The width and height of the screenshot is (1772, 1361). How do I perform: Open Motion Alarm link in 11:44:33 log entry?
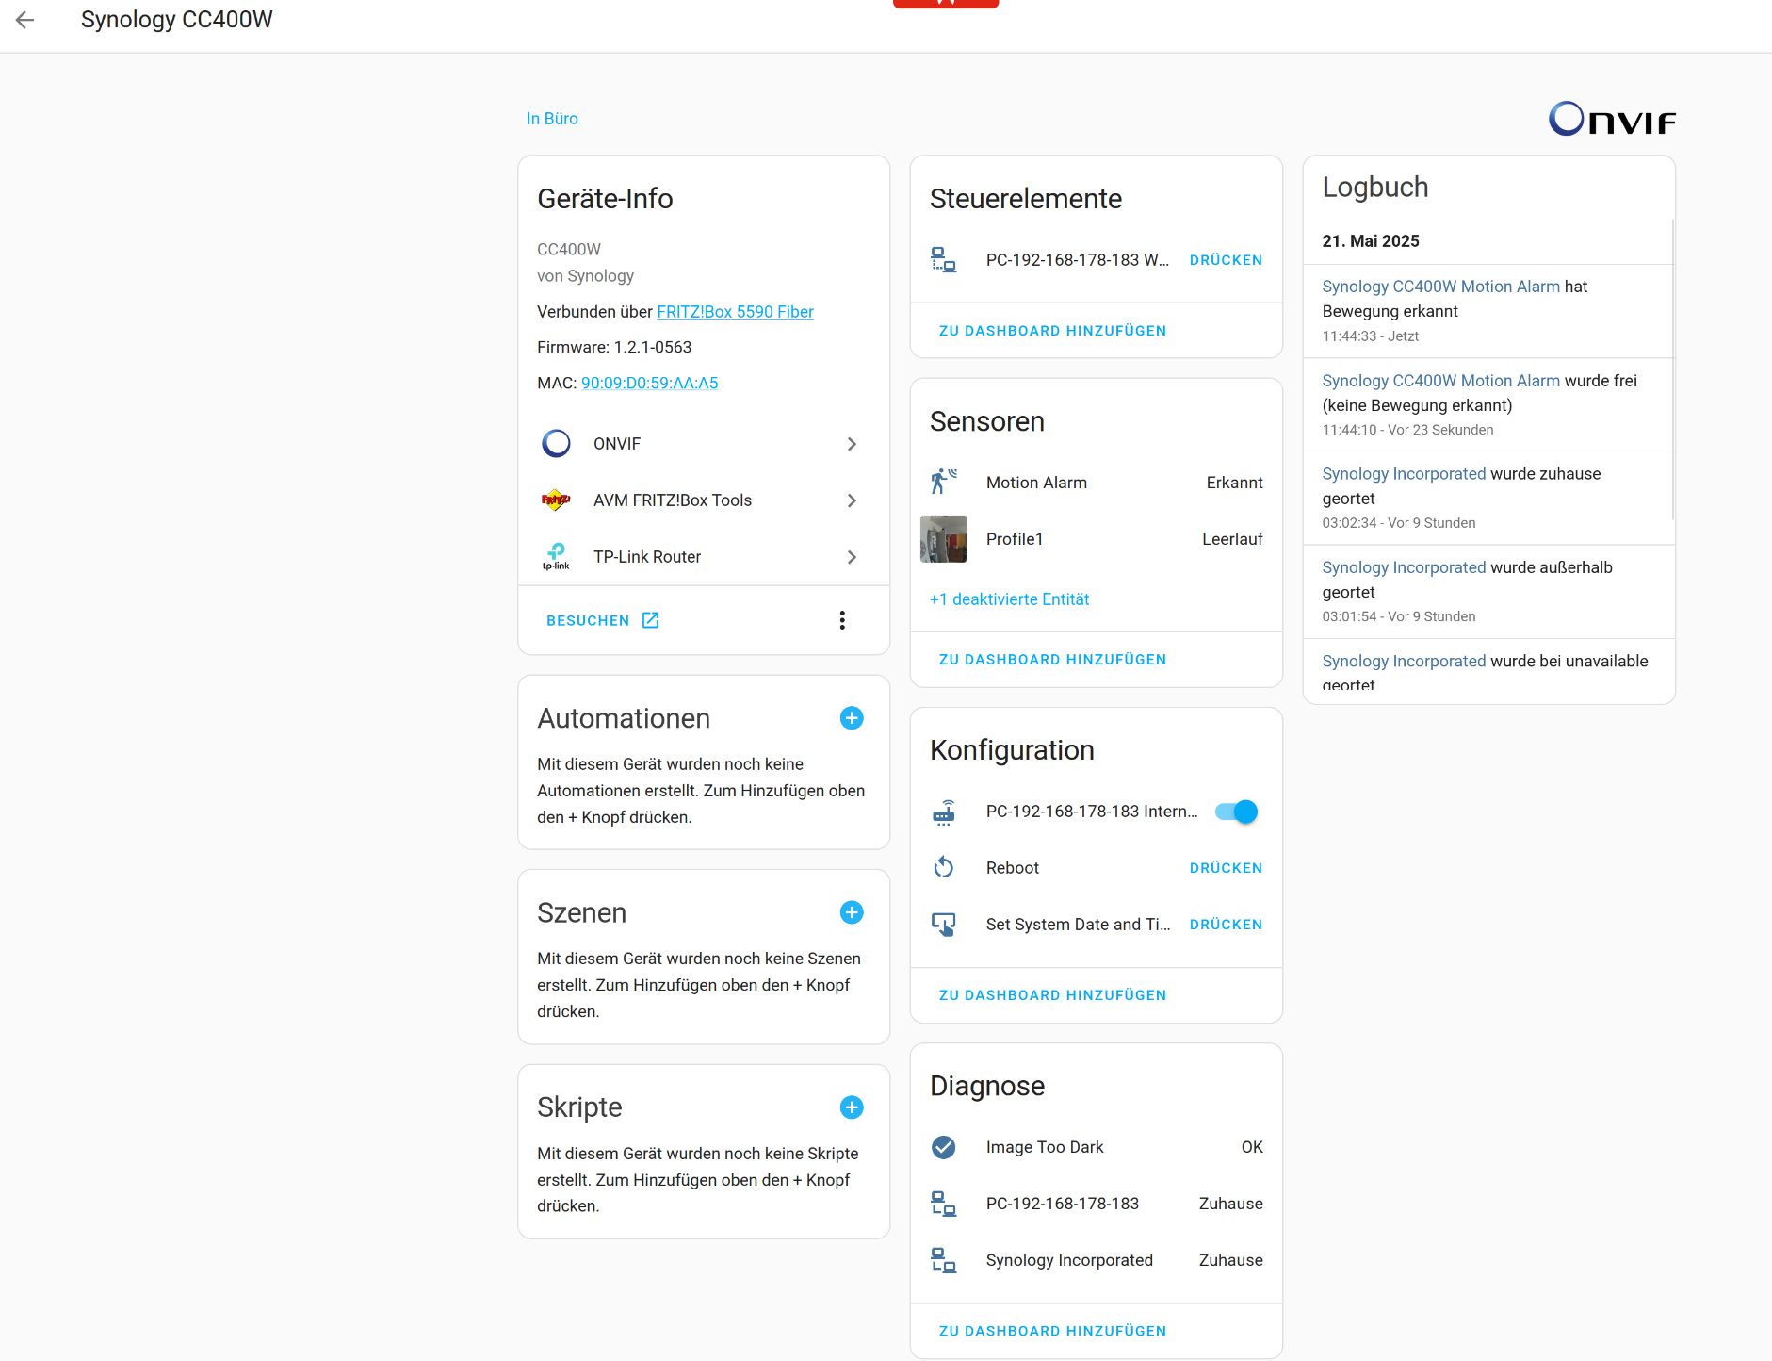click(1441, 287)
